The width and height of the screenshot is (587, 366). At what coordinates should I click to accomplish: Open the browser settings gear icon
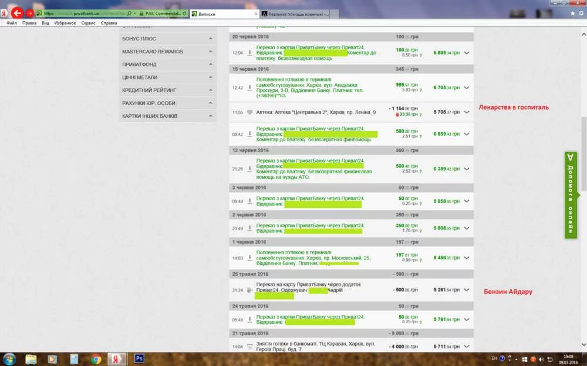point(581,13)
